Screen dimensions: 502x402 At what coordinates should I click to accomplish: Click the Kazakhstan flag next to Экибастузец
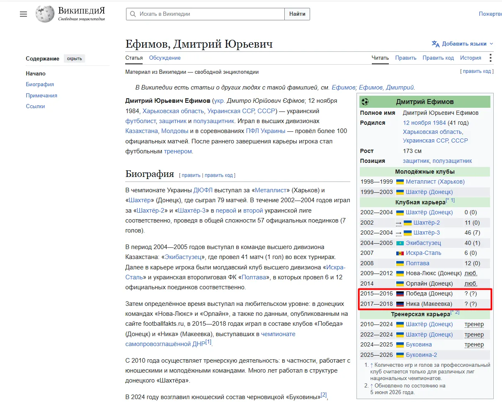[400, 243]
